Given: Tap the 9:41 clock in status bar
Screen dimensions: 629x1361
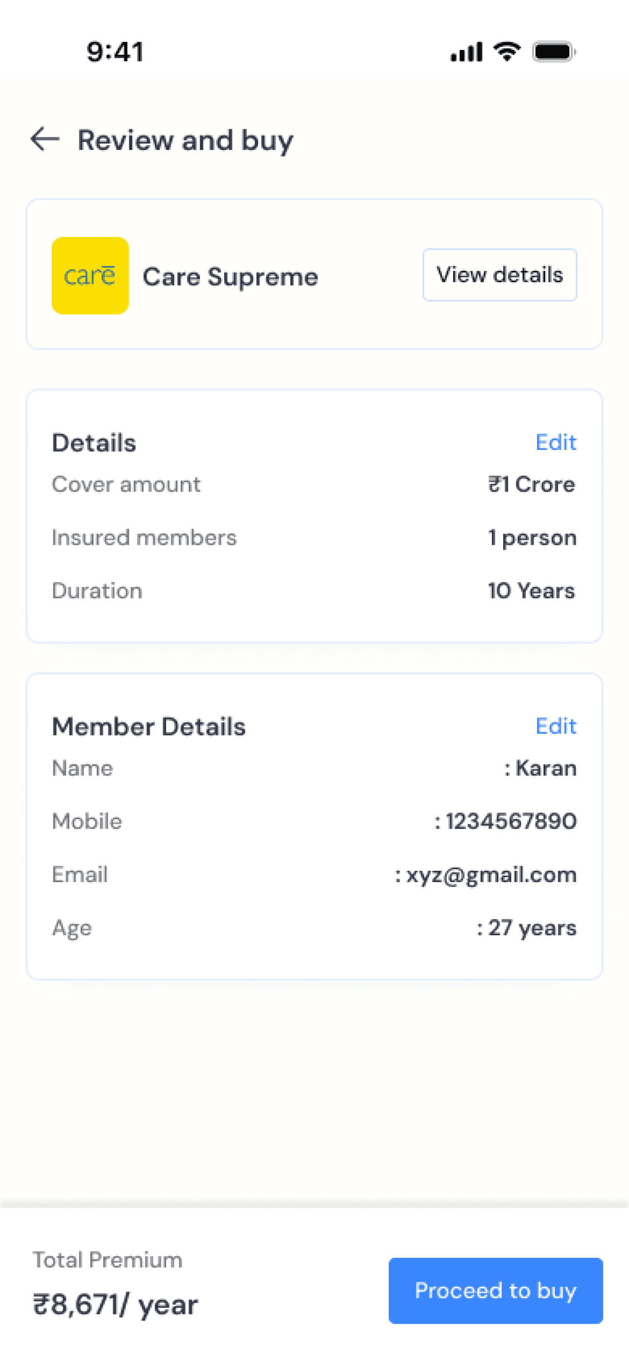Looking at the screenshot, I should click(x=115, y=52).
